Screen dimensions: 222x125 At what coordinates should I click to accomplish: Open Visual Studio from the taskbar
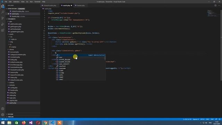click(x=31, y=123)
